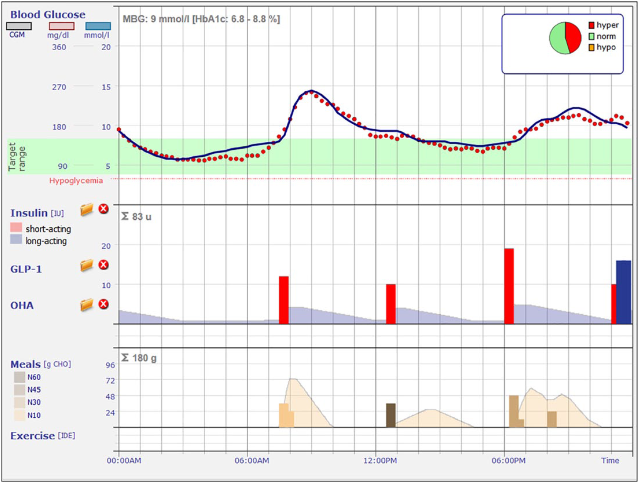Toggle the CGM display box
This screenshot has width=639, height=483.
(19, 26)
